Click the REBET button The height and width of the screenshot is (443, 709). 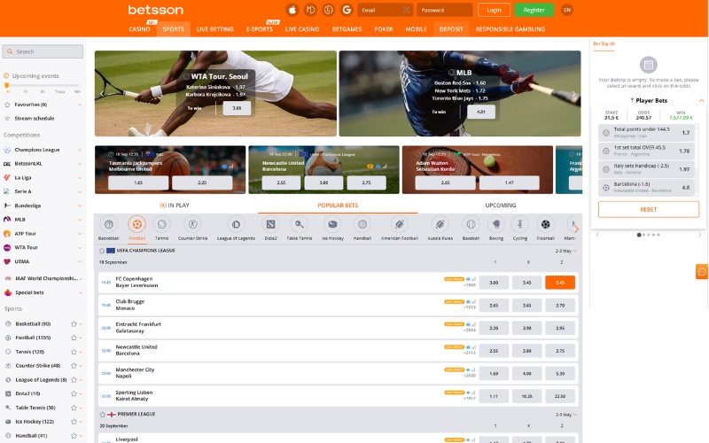(649, 209)
